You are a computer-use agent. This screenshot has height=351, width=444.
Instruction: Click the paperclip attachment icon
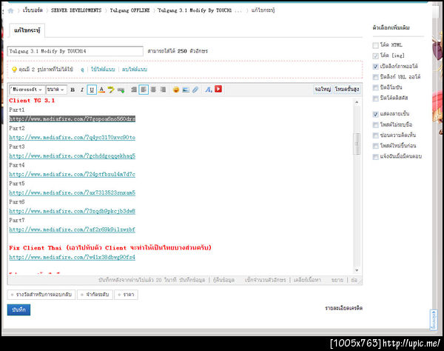195,90
